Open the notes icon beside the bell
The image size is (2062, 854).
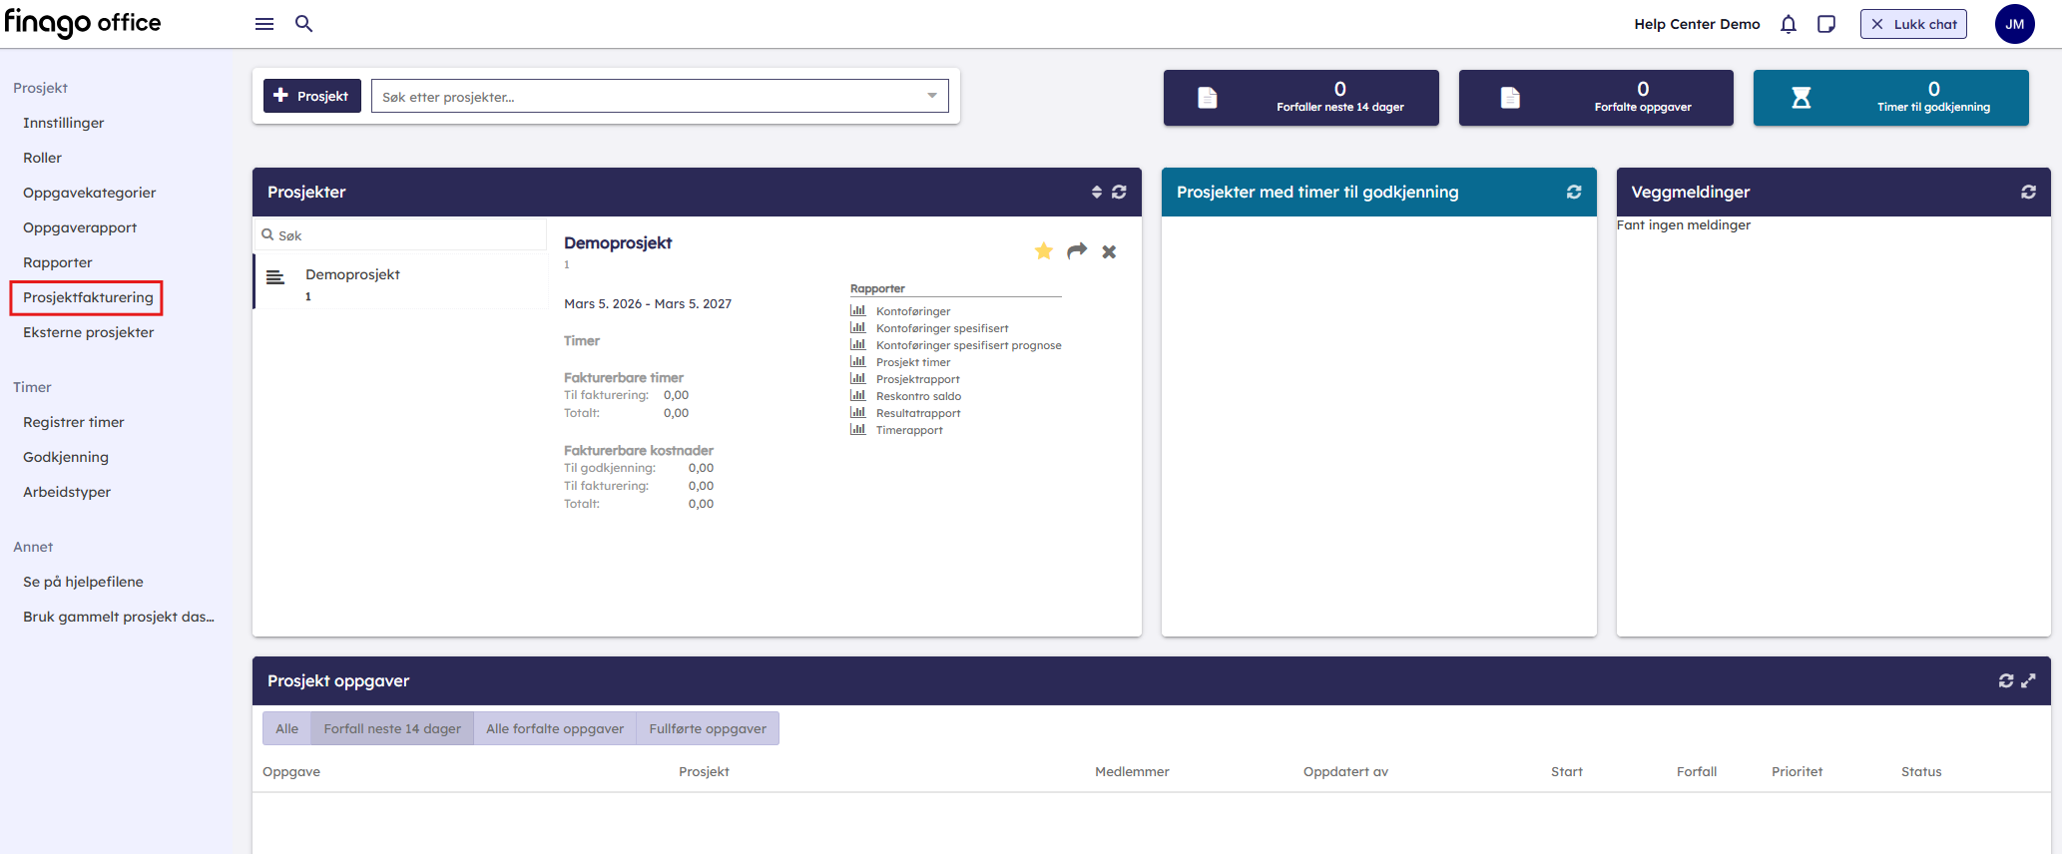pos(1826,24)
